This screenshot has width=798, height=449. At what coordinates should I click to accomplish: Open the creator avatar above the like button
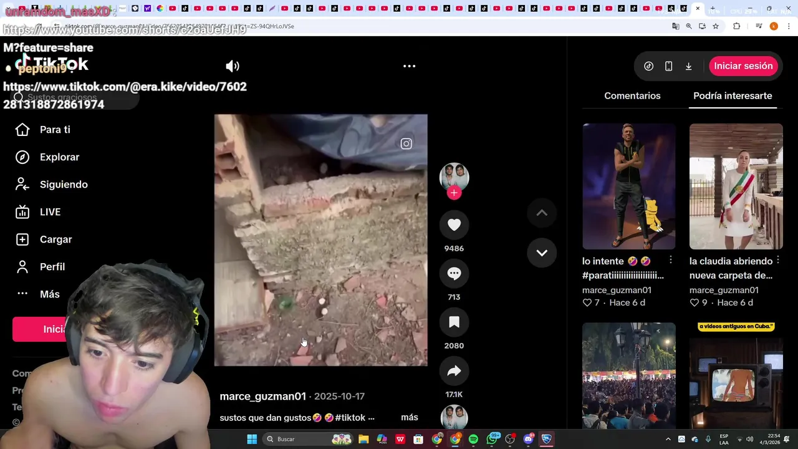(x=454, y=177)
